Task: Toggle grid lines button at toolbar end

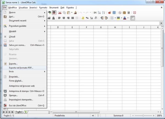Action: [133, 18]
